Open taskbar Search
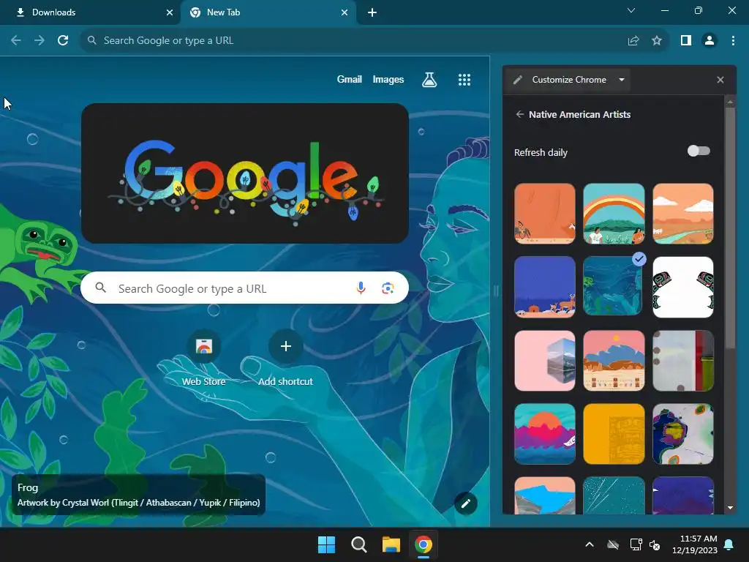 click(358, 544)
